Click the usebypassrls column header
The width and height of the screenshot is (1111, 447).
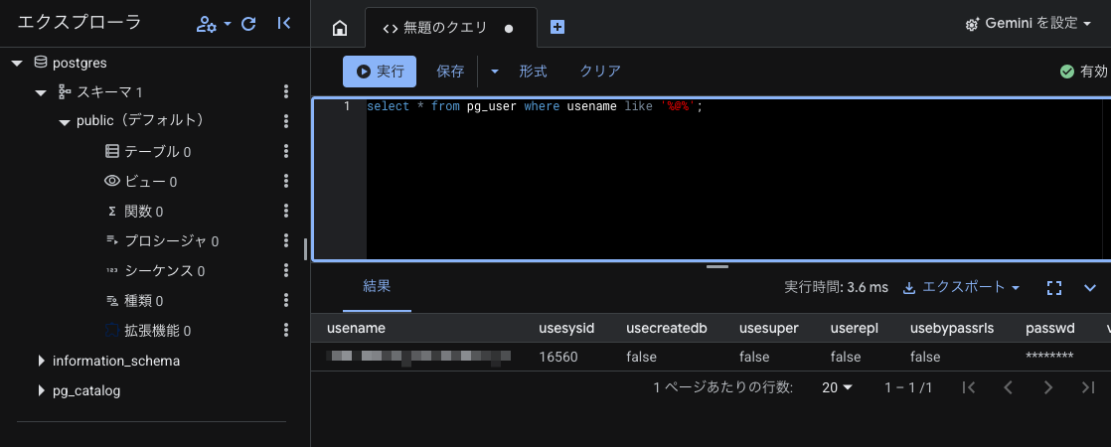click(952, 328)
